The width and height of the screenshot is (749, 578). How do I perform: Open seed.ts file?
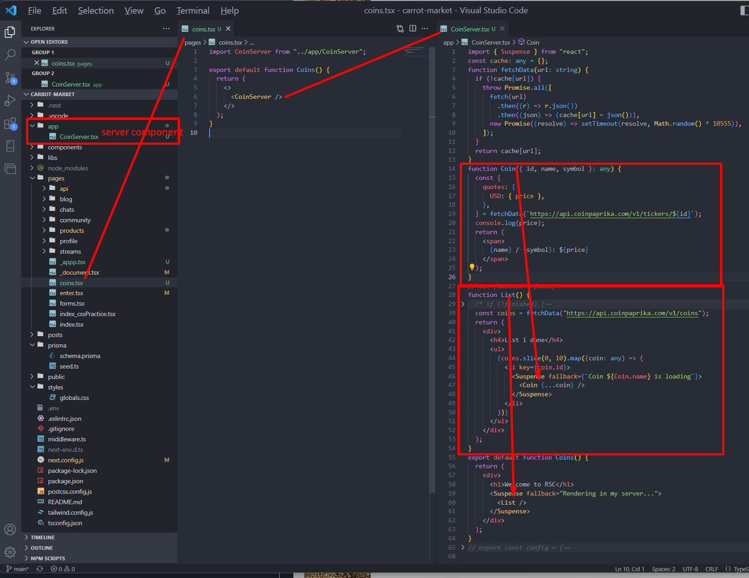pos(99,366)
